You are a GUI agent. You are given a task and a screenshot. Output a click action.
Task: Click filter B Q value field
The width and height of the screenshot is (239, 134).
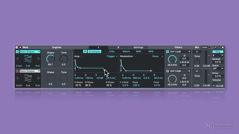[184, 78]
